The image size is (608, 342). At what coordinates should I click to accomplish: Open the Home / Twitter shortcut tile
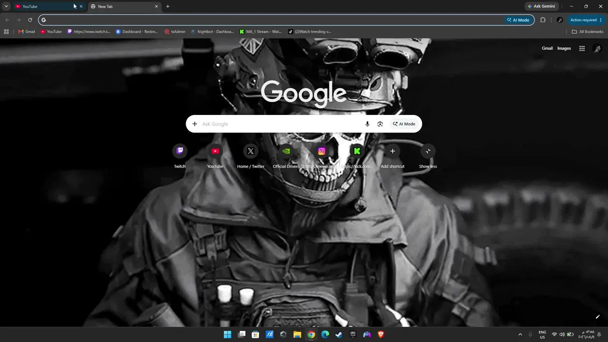[251, 157]
